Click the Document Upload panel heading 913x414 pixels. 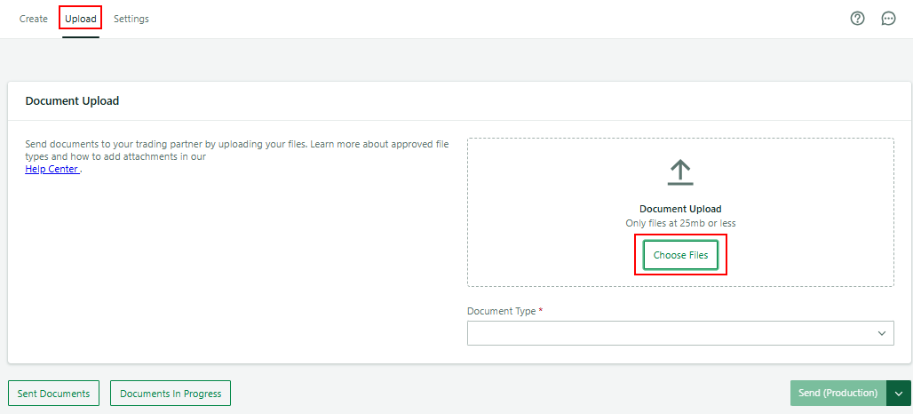tap(73, 101)
